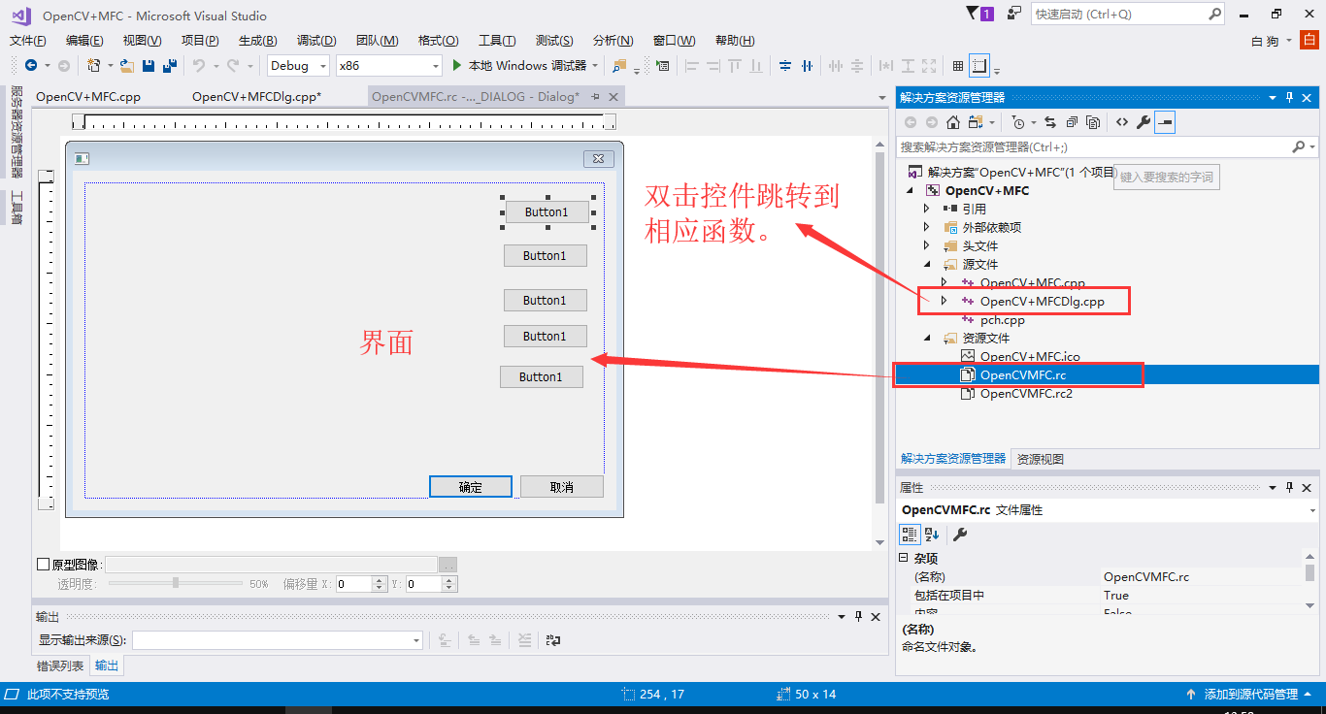Viewport: 1326px width, 714px height.
Task: Click the Save All multi-disk icon
Action: 170,65
